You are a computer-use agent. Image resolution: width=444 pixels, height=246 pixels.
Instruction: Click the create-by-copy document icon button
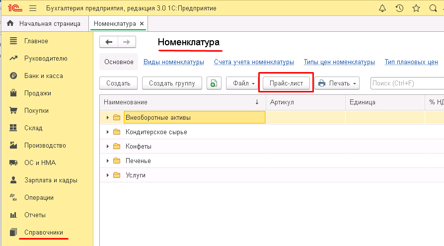(214, 83)
